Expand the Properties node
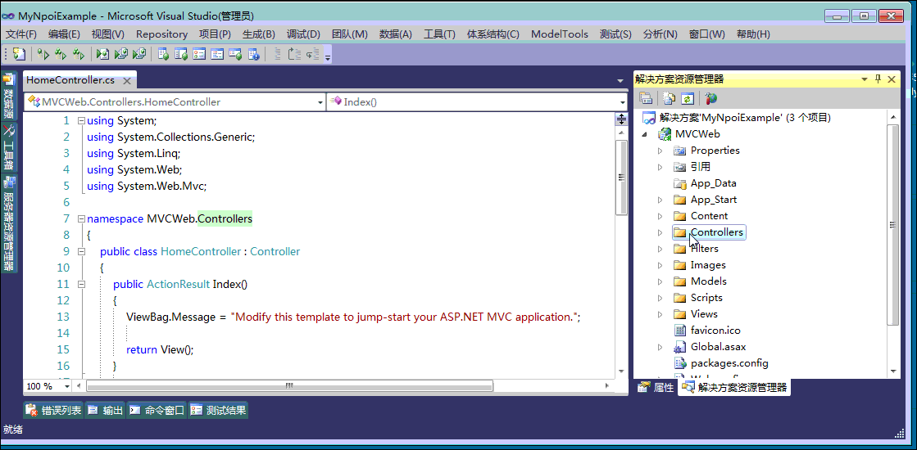 coord(661,151)
